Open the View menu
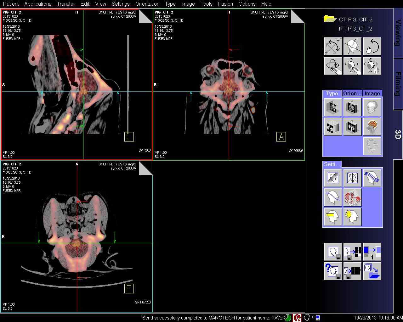Screen dimensions: 403x322 click(x=101, y=4)
